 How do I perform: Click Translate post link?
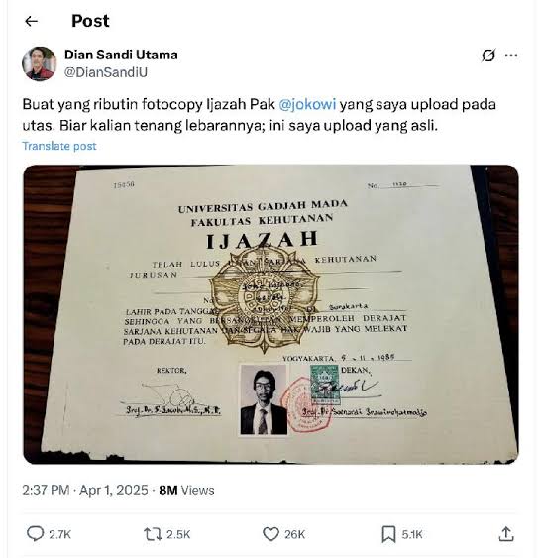[x=59, y=146]
